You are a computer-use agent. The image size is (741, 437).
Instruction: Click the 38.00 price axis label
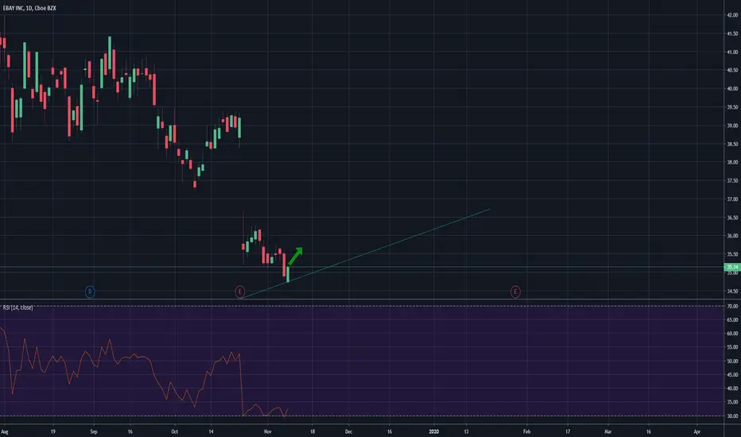[732, 162]
